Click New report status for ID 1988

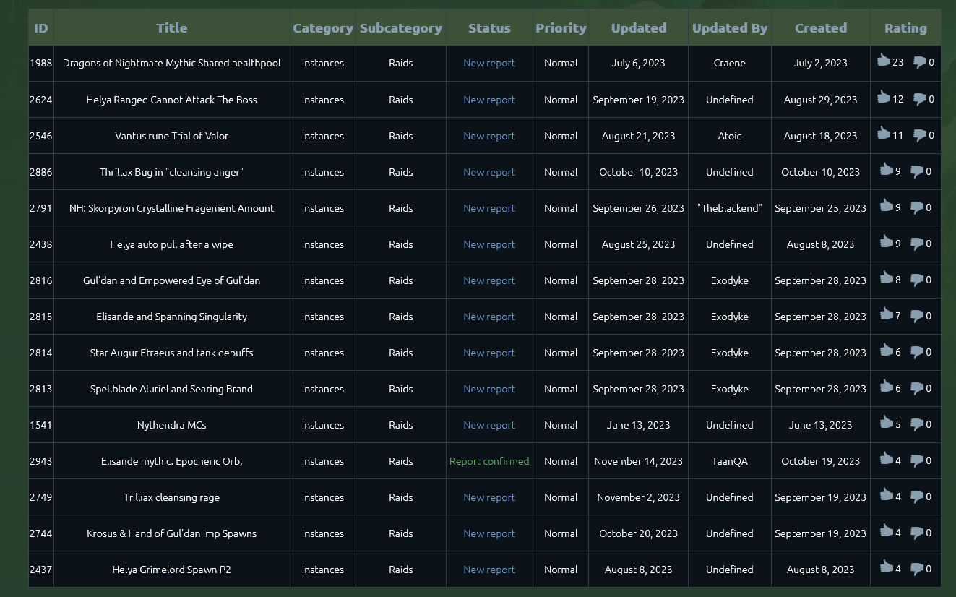tap(489, 63)
